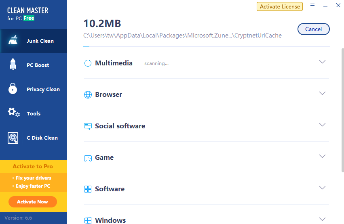This screenshot has width=344, height=224.
Task: Click the Multimedia scanning spinner icon
Action: pyautogui.click(x=88, y=63)
